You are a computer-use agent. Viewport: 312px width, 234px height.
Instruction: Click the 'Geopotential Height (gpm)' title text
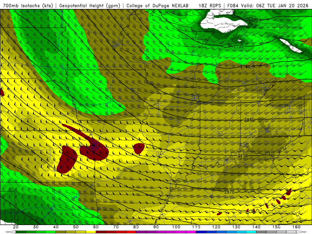90,6
